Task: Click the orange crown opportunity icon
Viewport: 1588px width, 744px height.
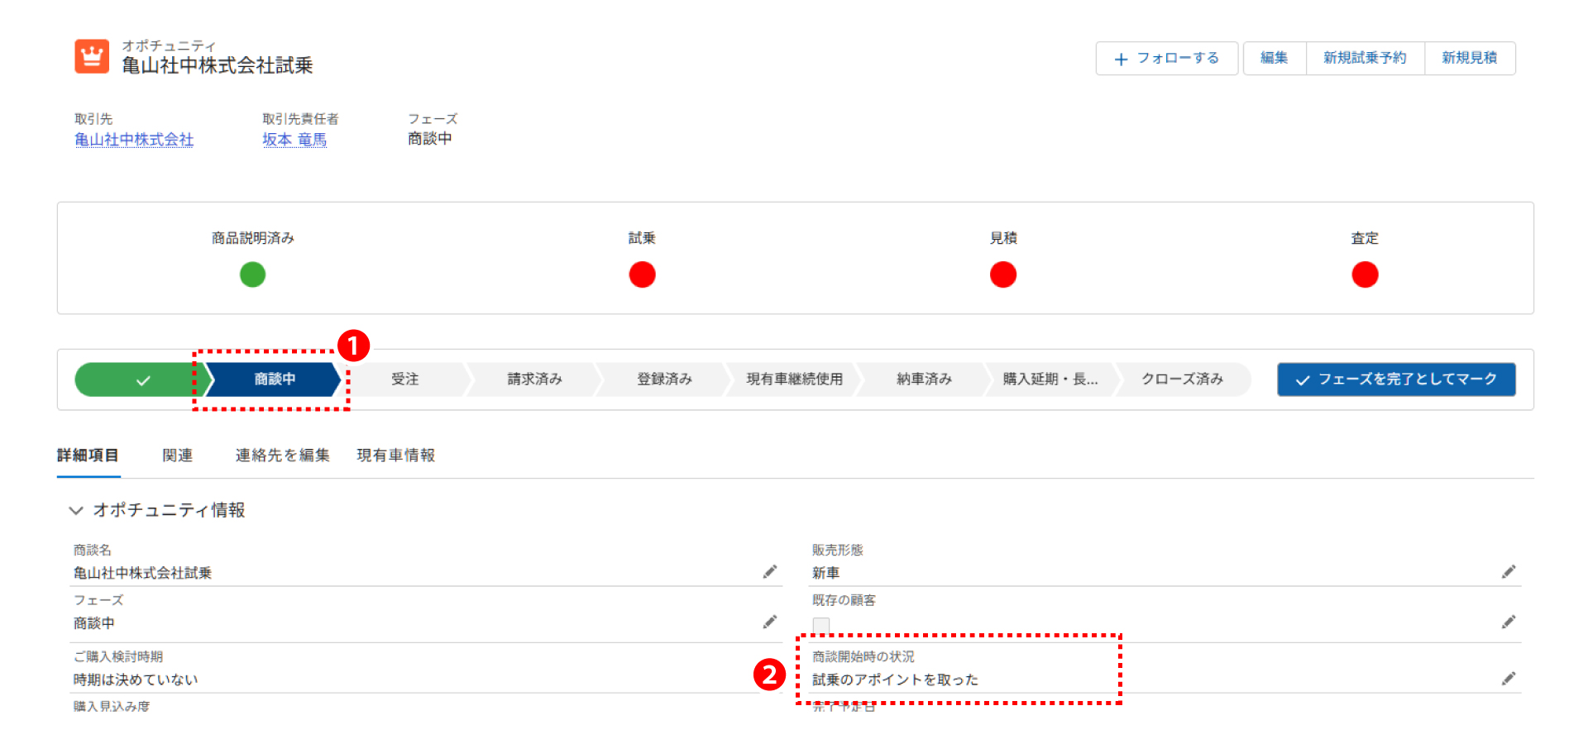Action: (92, 57)
